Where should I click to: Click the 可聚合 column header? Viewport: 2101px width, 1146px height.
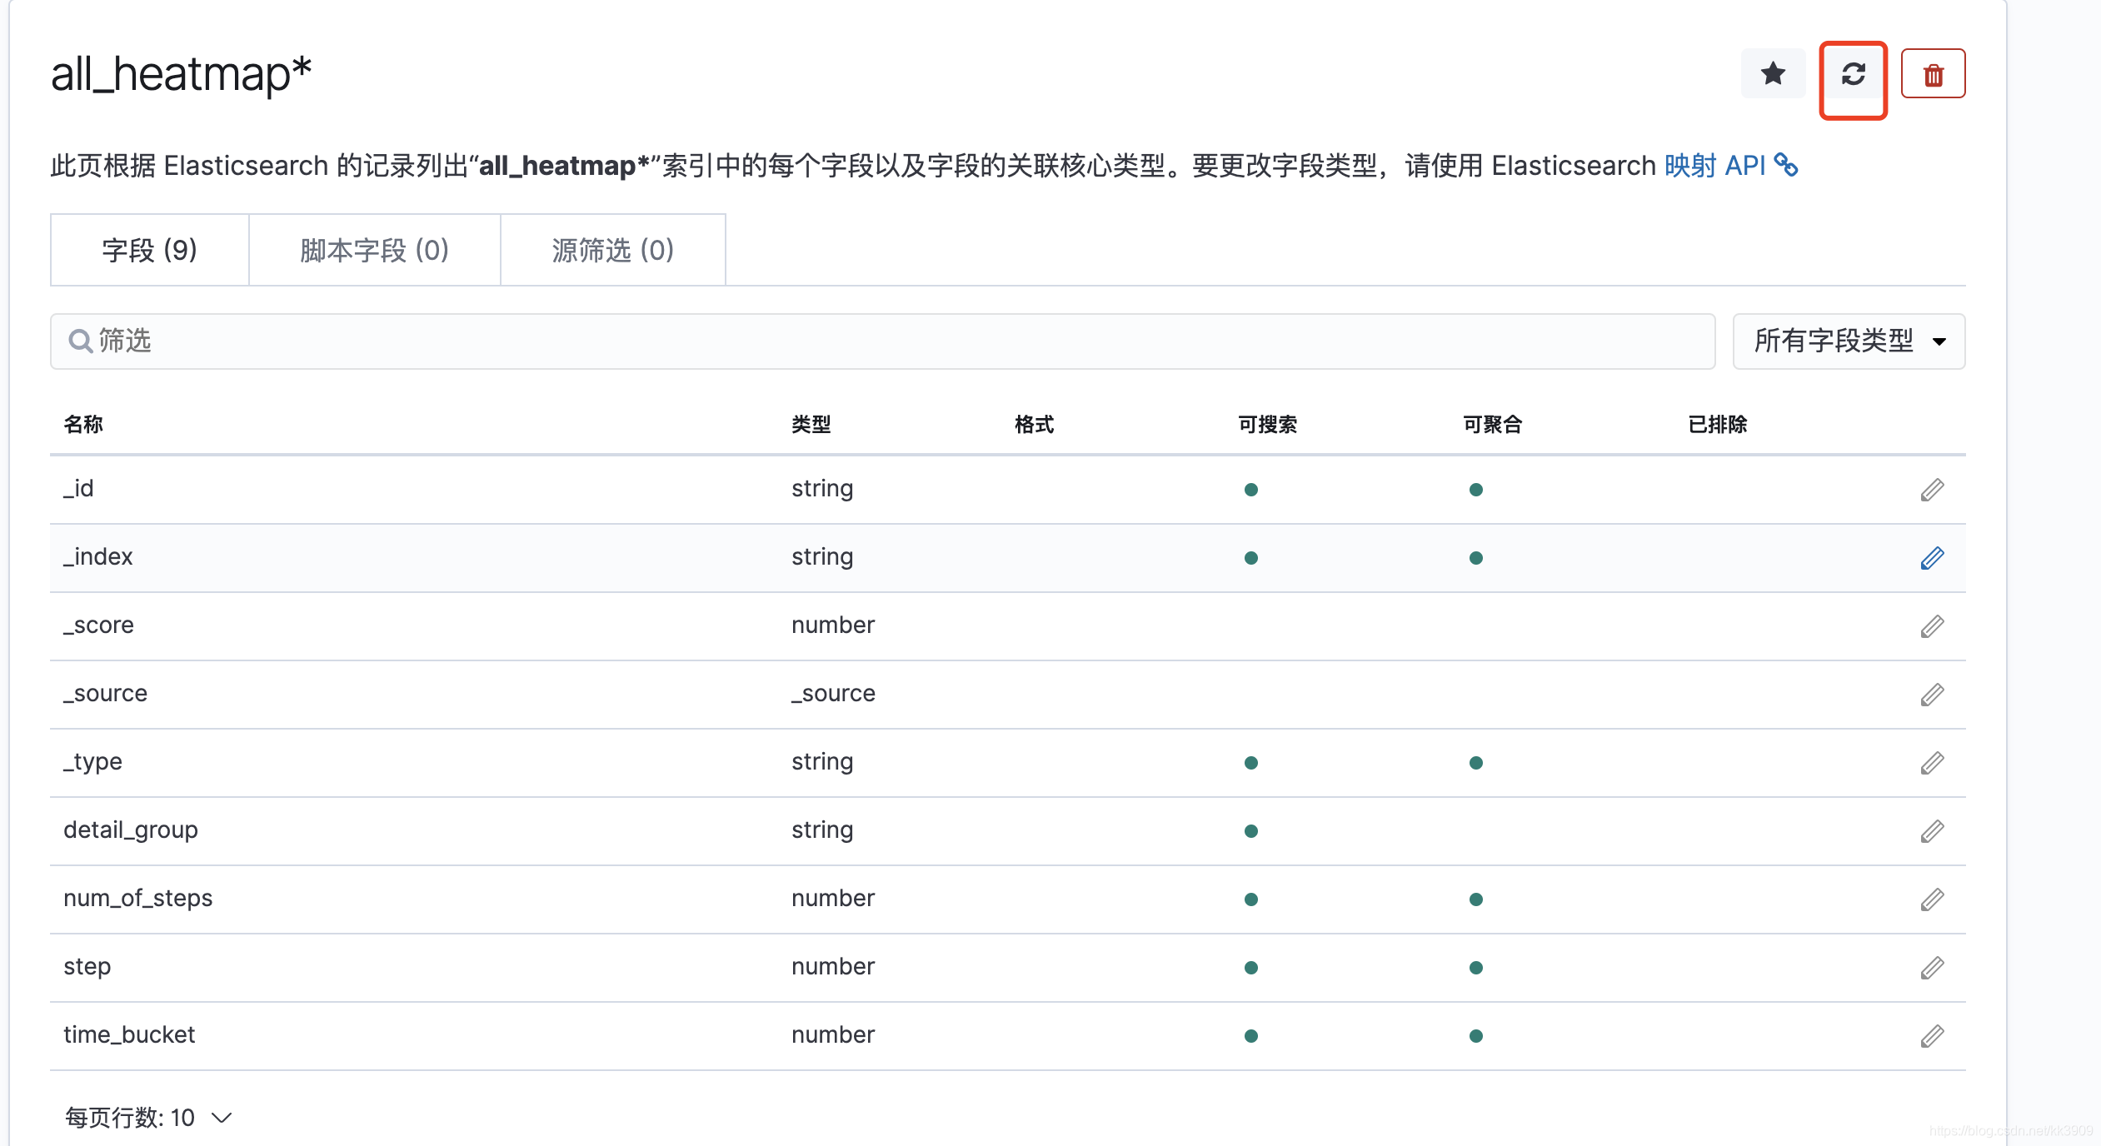[x=1492, y=425]
